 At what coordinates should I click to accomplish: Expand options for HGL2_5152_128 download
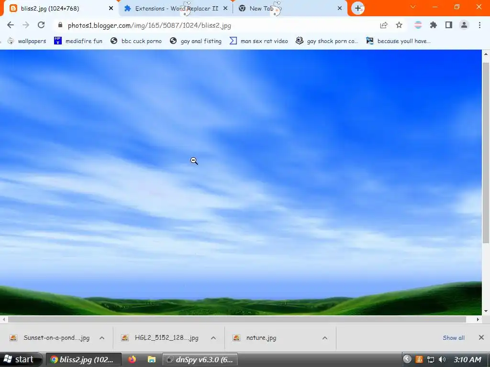point(213,338)
